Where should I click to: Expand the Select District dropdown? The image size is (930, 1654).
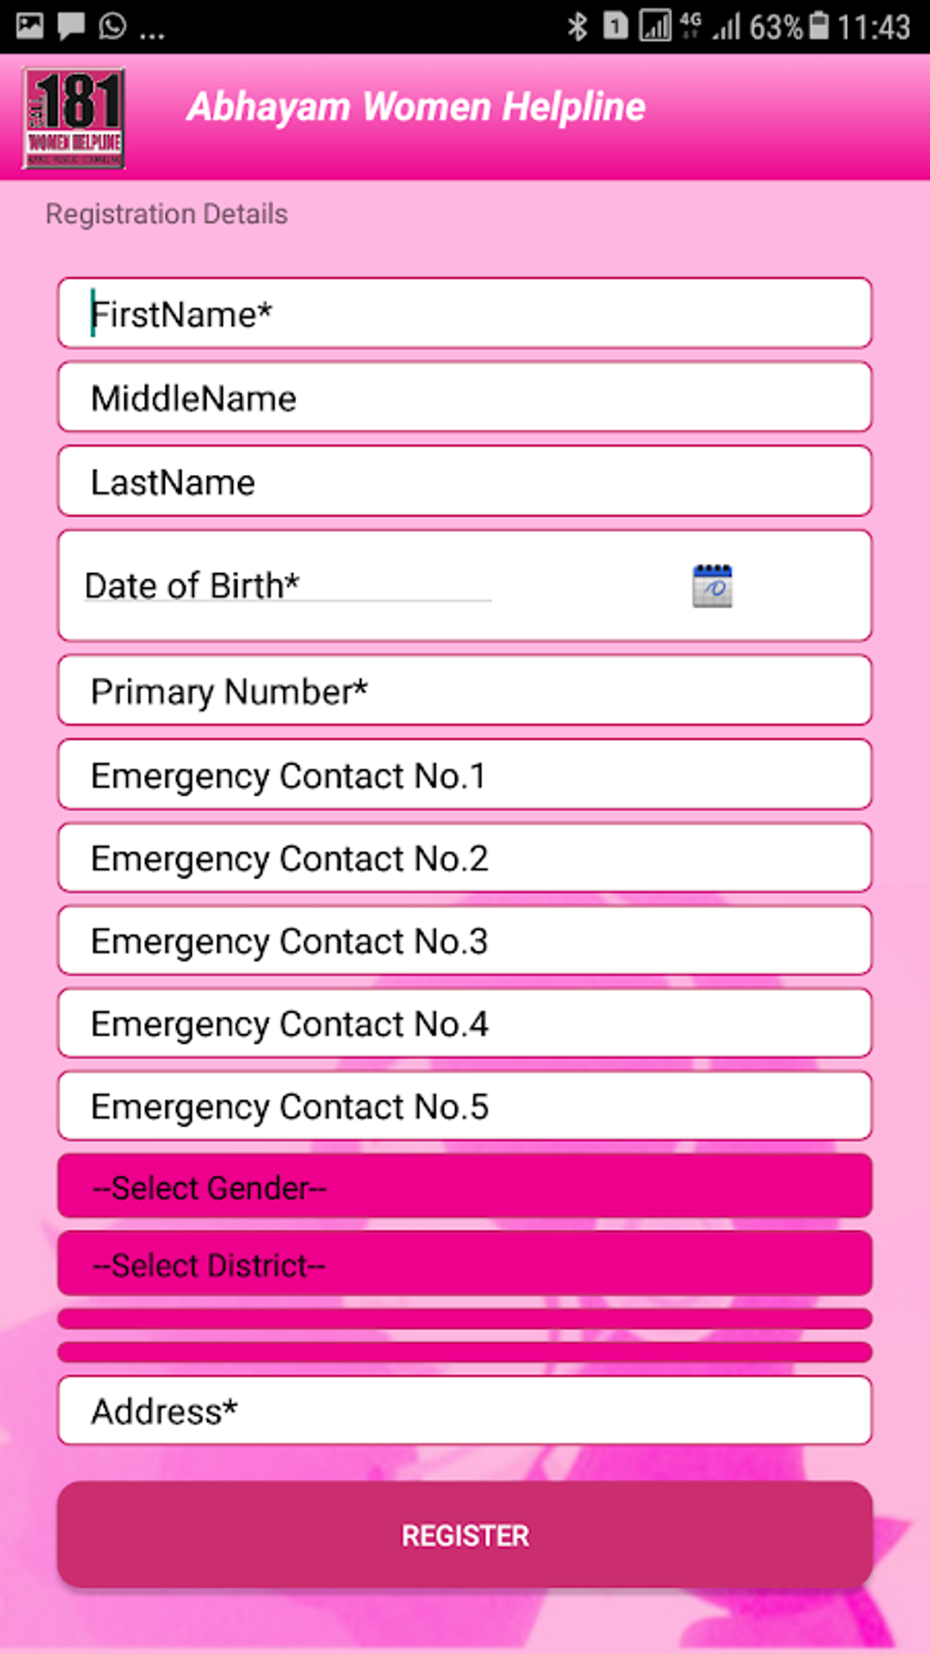(465, 1264)
